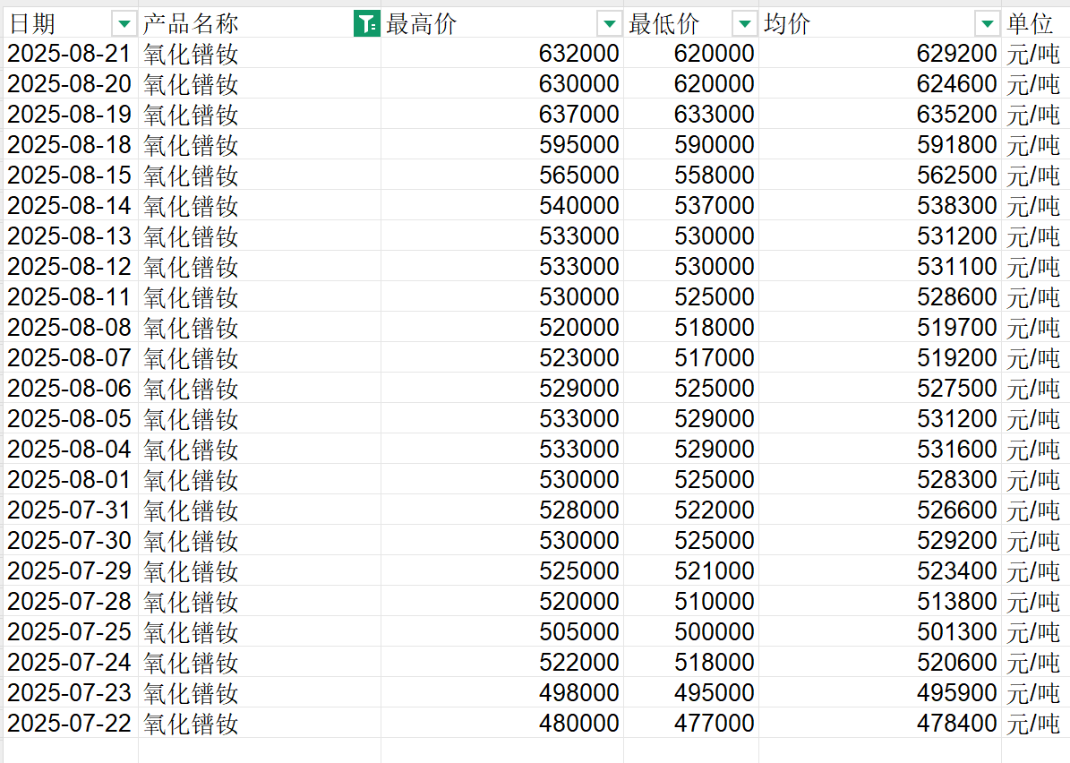Click highest price 528000

(x=501, y=510)
